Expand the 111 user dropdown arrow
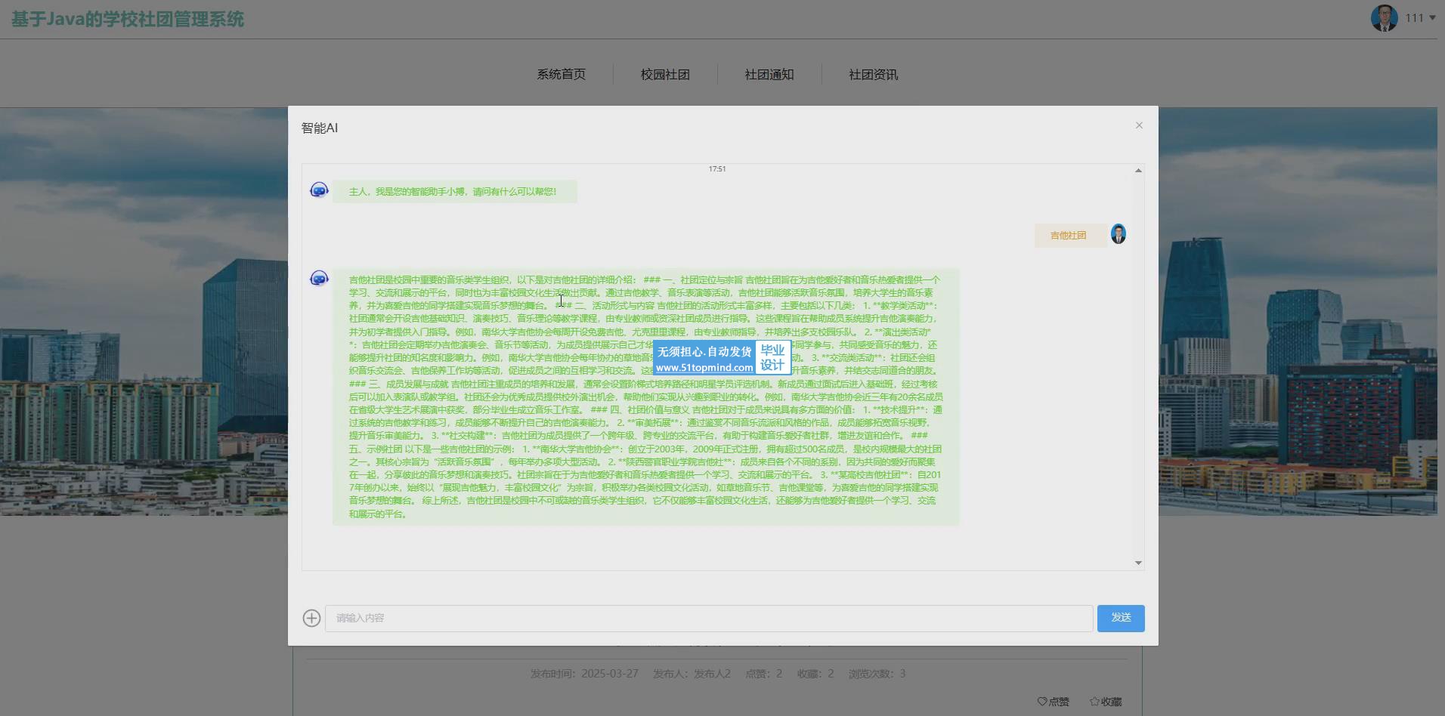This screenshot has width=1445, height=716. click(x=1432, y=18)
